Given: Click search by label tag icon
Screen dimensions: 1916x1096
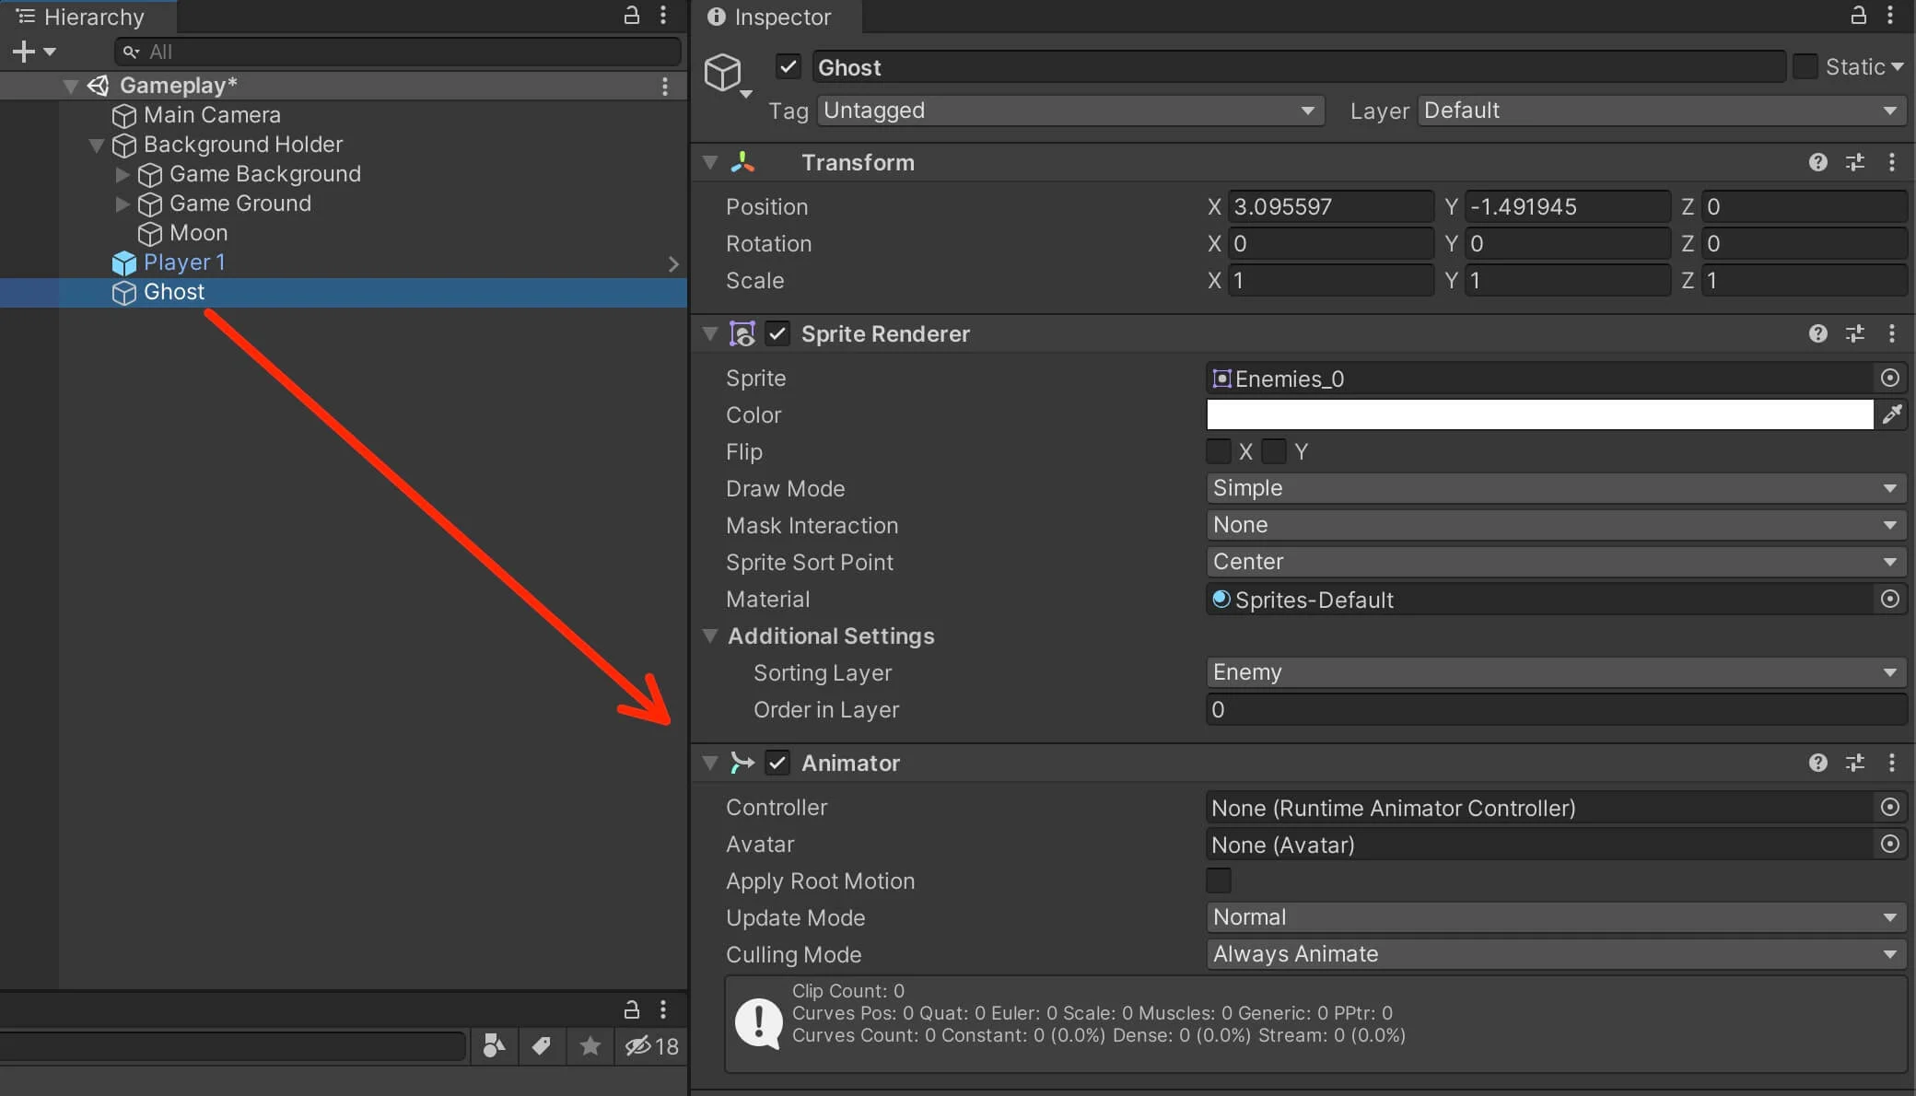Looking at the screenshot, I should point(542,1045).
